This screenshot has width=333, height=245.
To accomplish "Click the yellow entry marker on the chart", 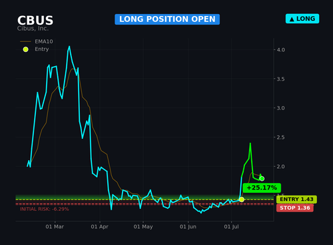I will [x=242, y=200].
